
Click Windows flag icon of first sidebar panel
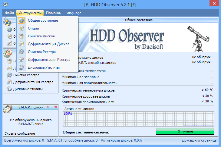coord(8,22)
